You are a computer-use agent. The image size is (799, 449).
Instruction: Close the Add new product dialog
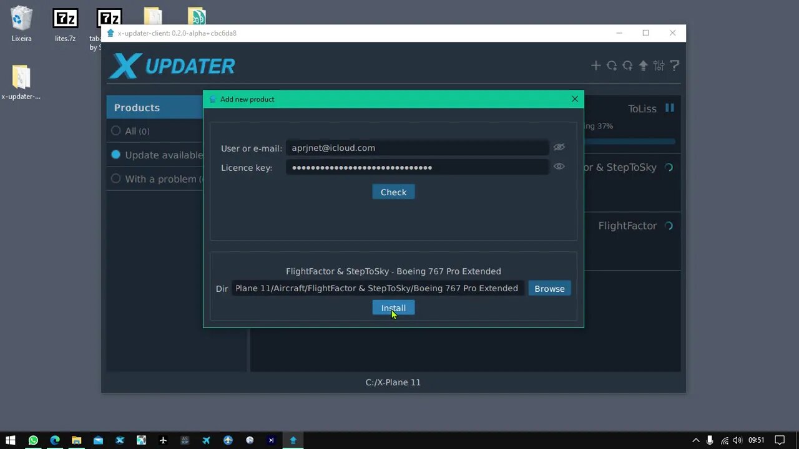click(575, 99)
